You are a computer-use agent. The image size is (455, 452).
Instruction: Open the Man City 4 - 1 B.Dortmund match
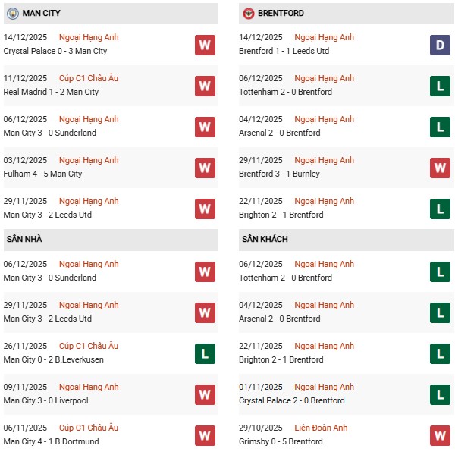click(x=51, y=441)
